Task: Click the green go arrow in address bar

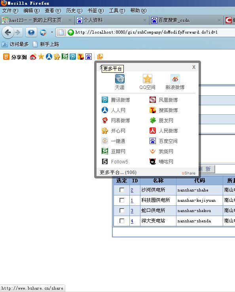Action: 70,32
